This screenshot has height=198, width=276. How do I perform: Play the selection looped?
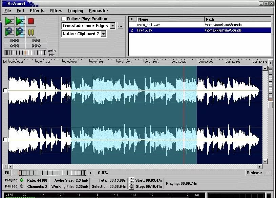[x=20, y=32]
